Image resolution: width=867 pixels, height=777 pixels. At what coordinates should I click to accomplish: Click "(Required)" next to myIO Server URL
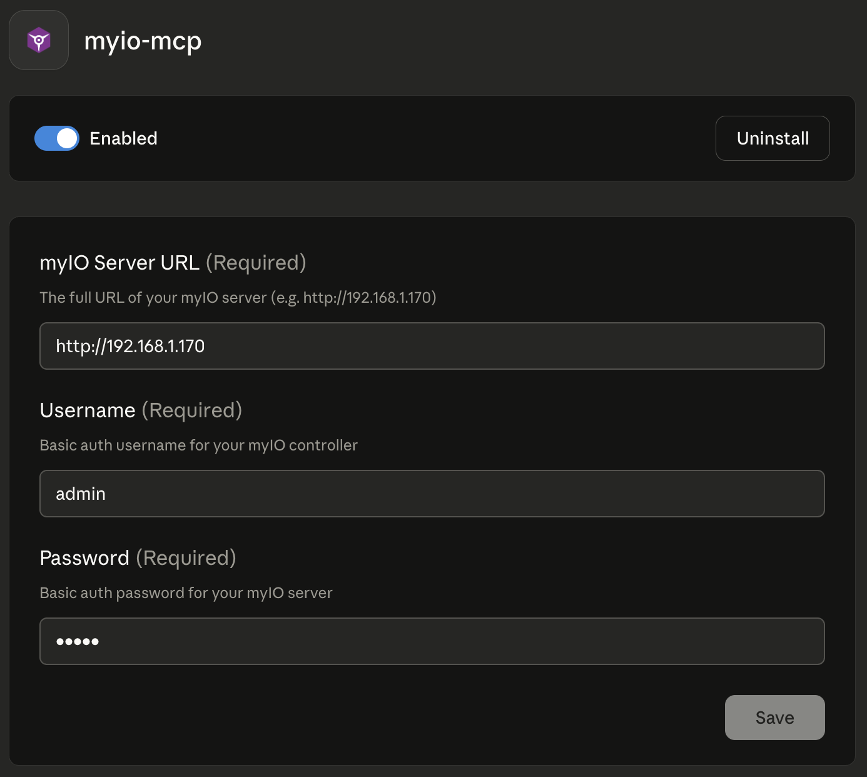(256, 263)
